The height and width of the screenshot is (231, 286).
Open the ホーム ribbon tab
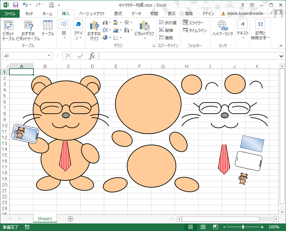[47, 14]
